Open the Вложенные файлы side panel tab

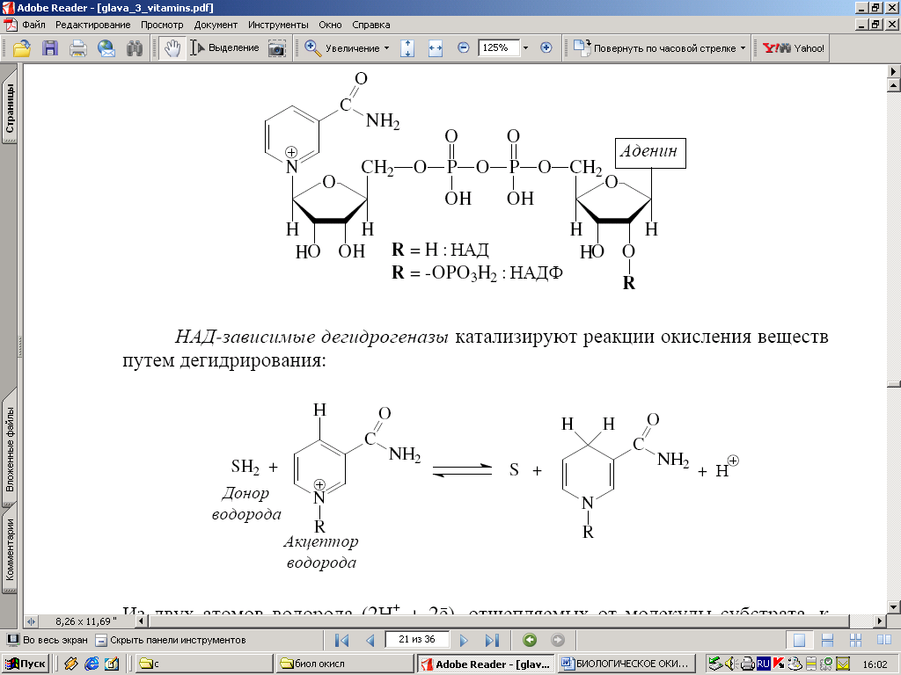coord(9,449)
